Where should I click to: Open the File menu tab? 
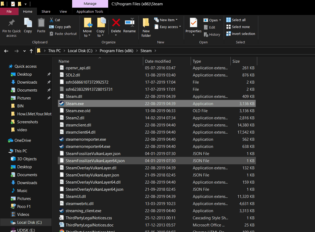(x=9, y=11)
